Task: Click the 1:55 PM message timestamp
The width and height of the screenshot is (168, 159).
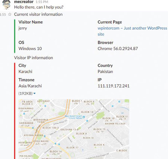Action: [x=42, y=2]
